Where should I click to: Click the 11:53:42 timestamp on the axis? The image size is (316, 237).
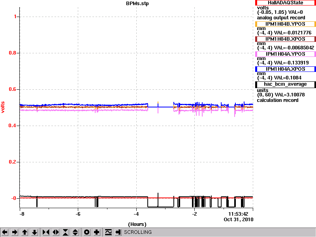(x=239, y=214)
